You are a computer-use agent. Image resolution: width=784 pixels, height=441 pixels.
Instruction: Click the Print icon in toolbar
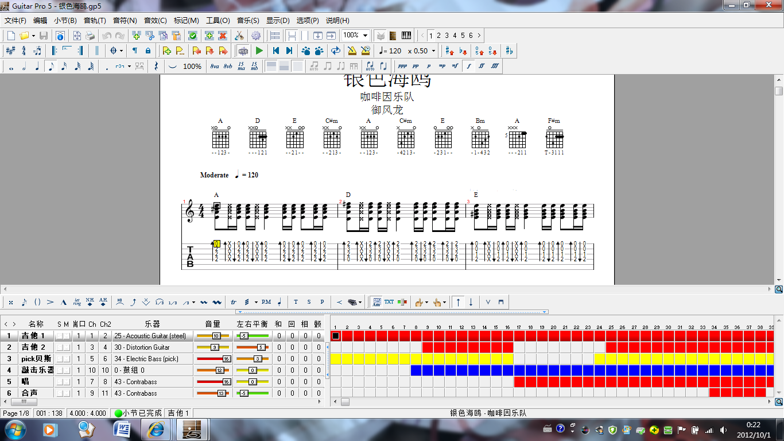(90, 36)
